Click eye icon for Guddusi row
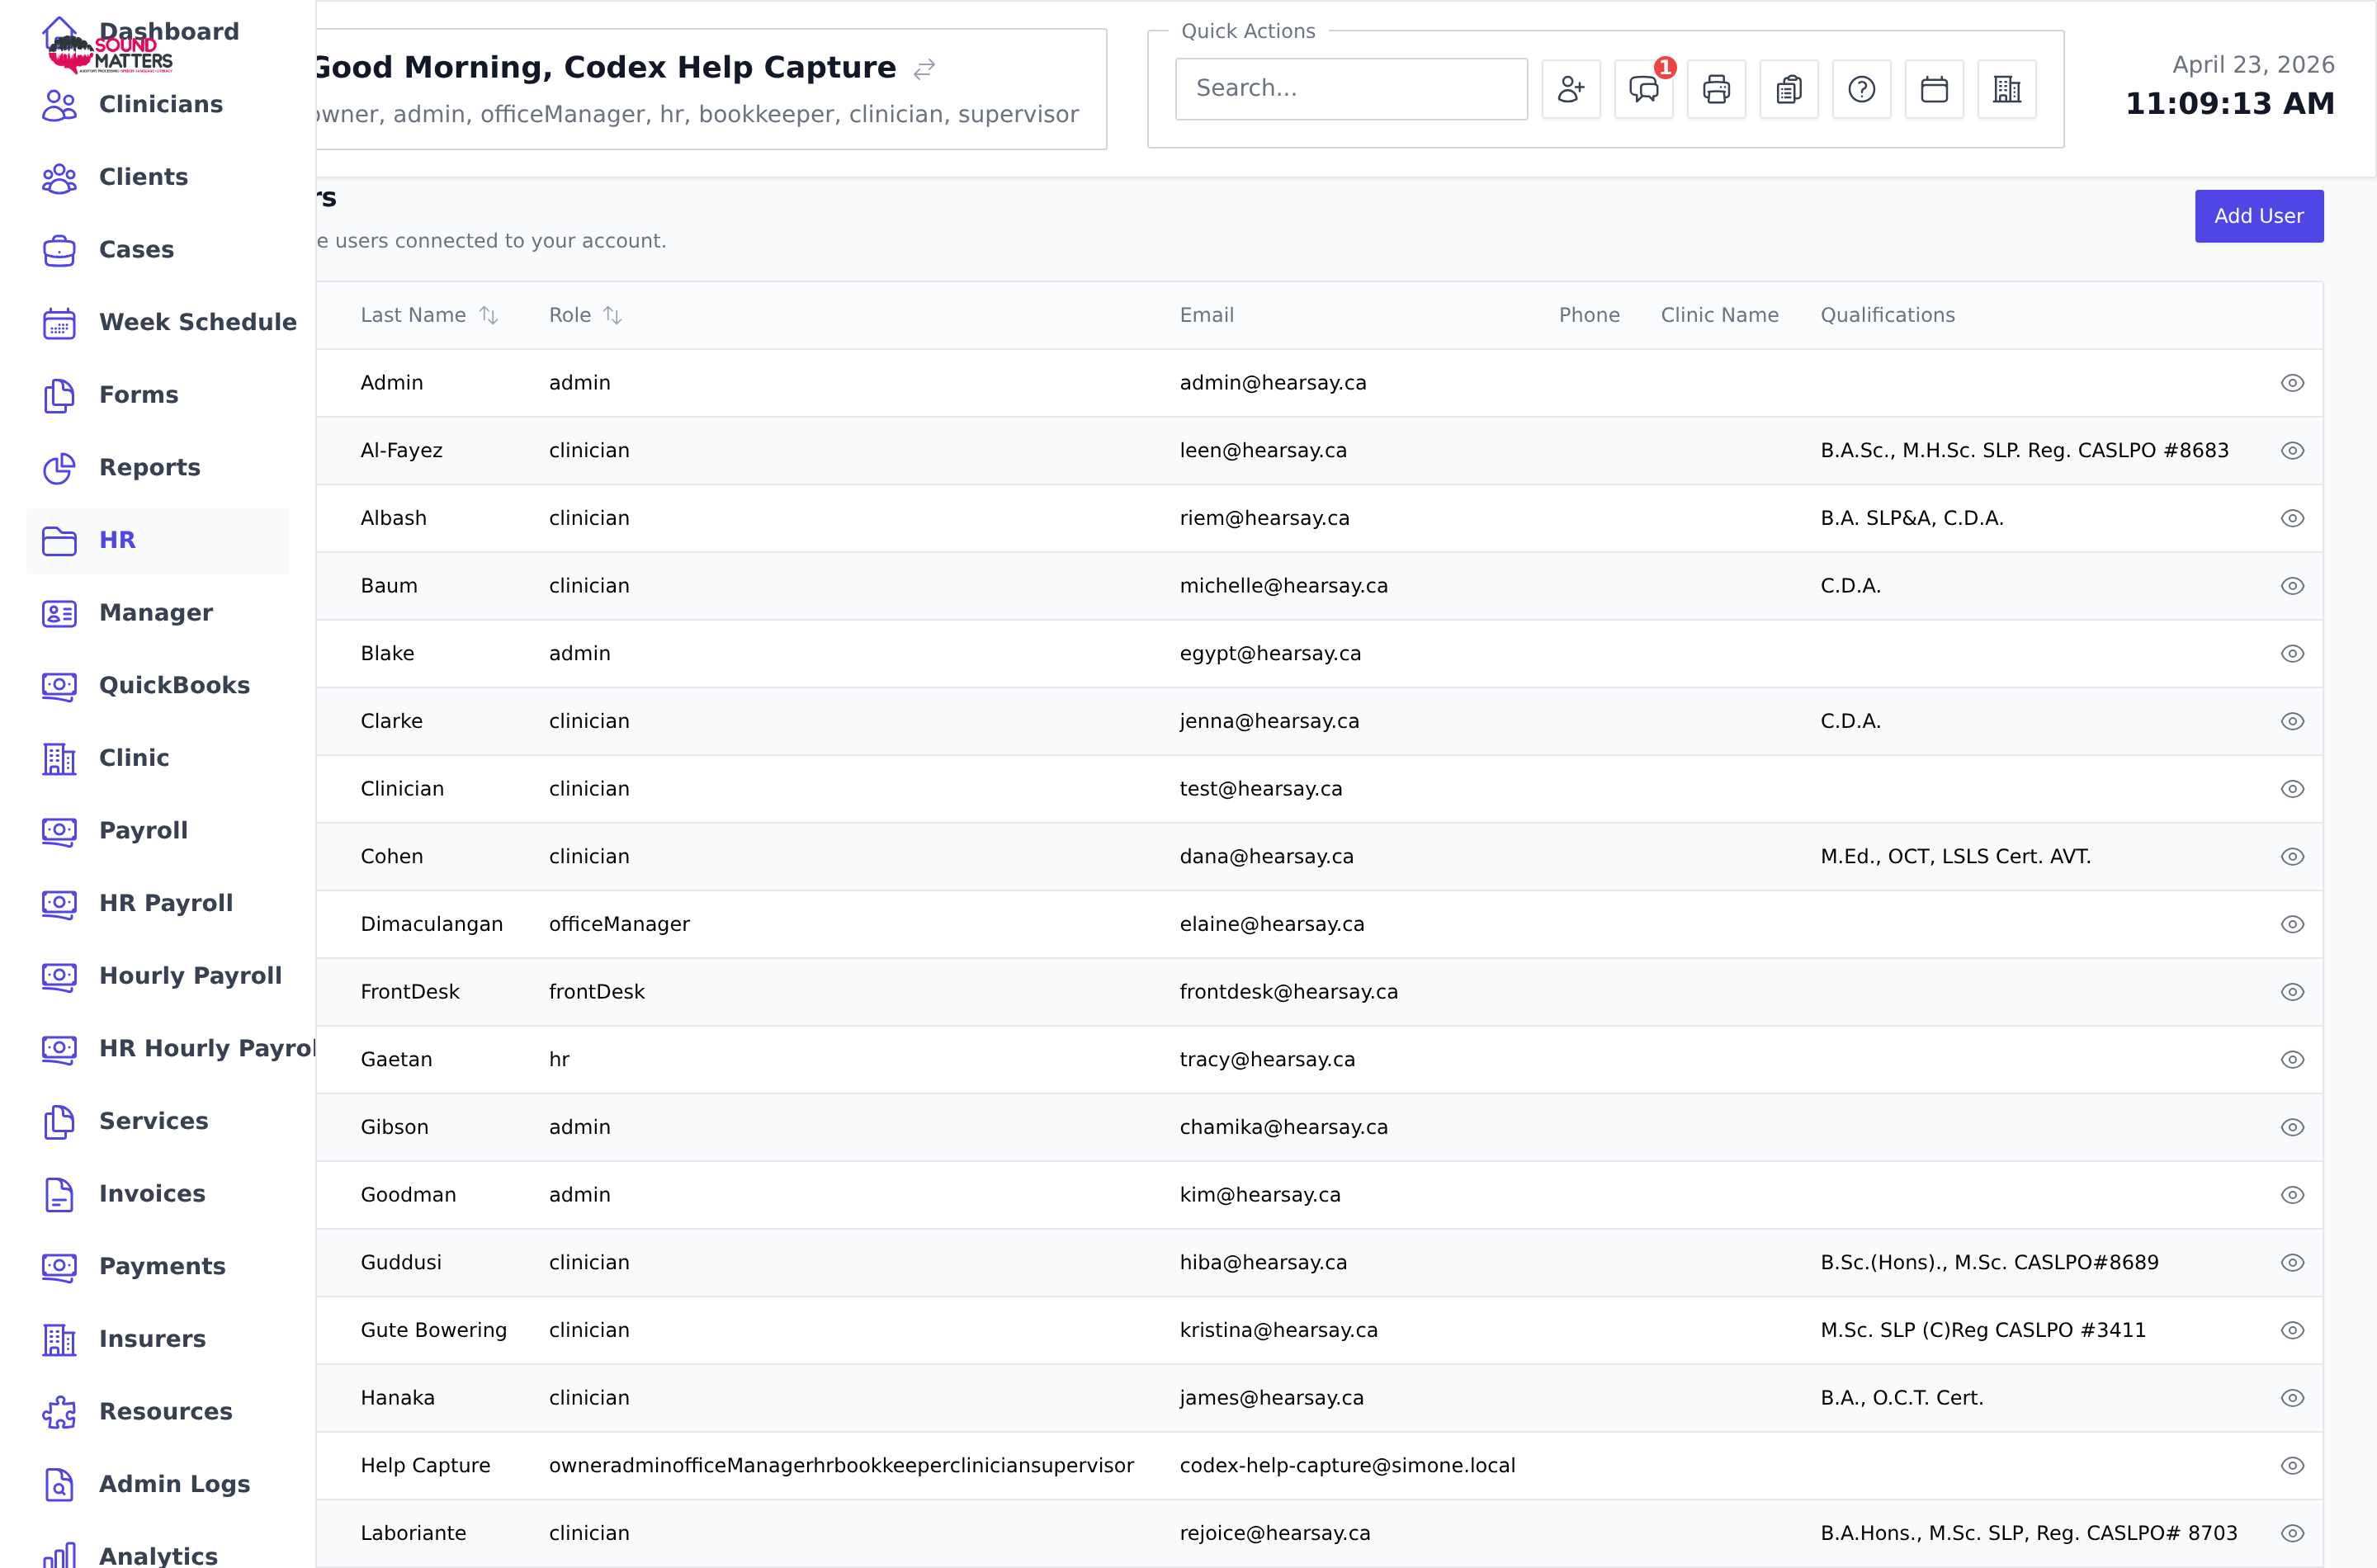Image resolution: width=2377 pixels, height=1568 pixels. pyautogui.click(x=2292, y=1263)
